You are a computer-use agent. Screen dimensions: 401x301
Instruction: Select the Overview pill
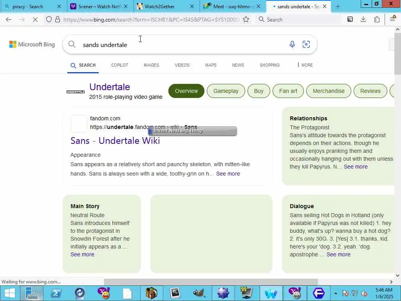[186, 91]
